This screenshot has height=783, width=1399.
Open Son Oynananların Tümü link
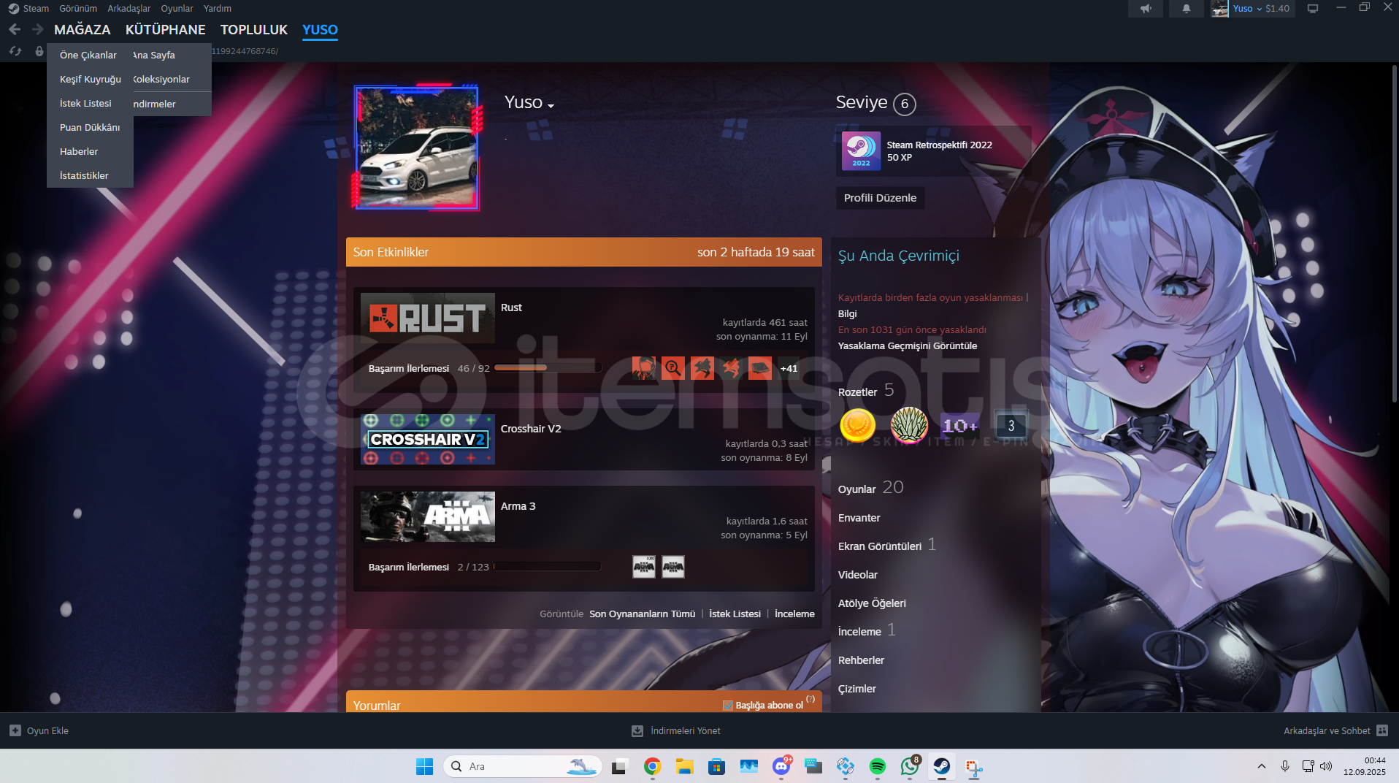[x=643, y=614]
